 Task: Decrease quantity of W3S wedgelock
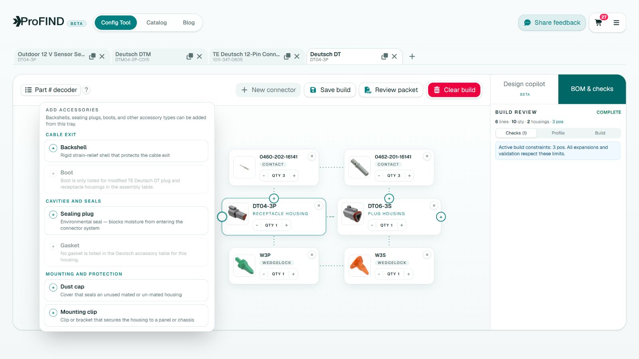379,274
